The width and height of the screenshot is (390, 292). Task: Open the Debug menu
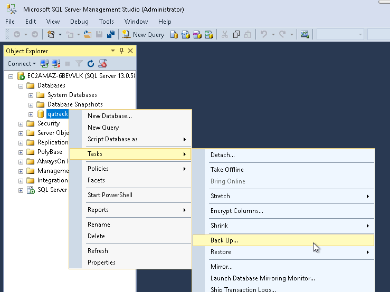point(79,22)
